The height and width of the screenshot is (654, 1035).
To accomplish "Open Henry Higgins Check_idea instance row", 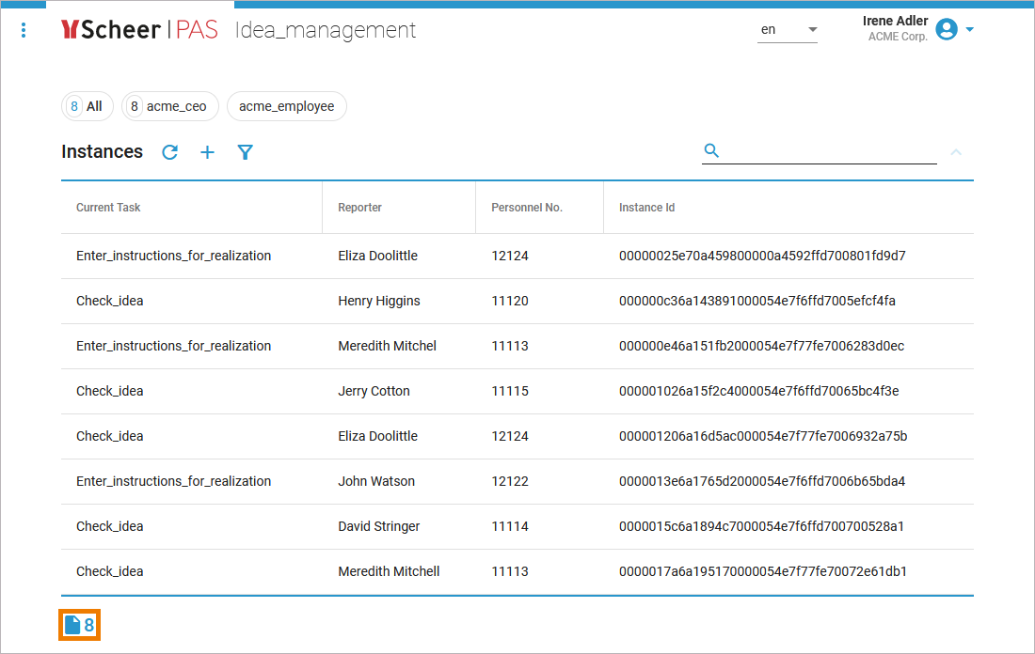I will [x=378, y=301].
